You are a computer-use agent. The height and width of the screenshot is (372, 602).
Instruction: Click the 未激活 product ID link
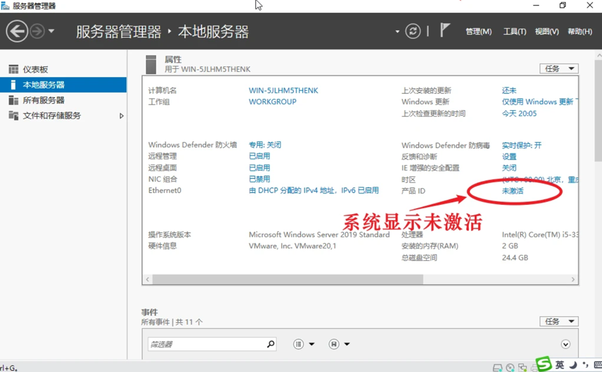coord(512,191)
